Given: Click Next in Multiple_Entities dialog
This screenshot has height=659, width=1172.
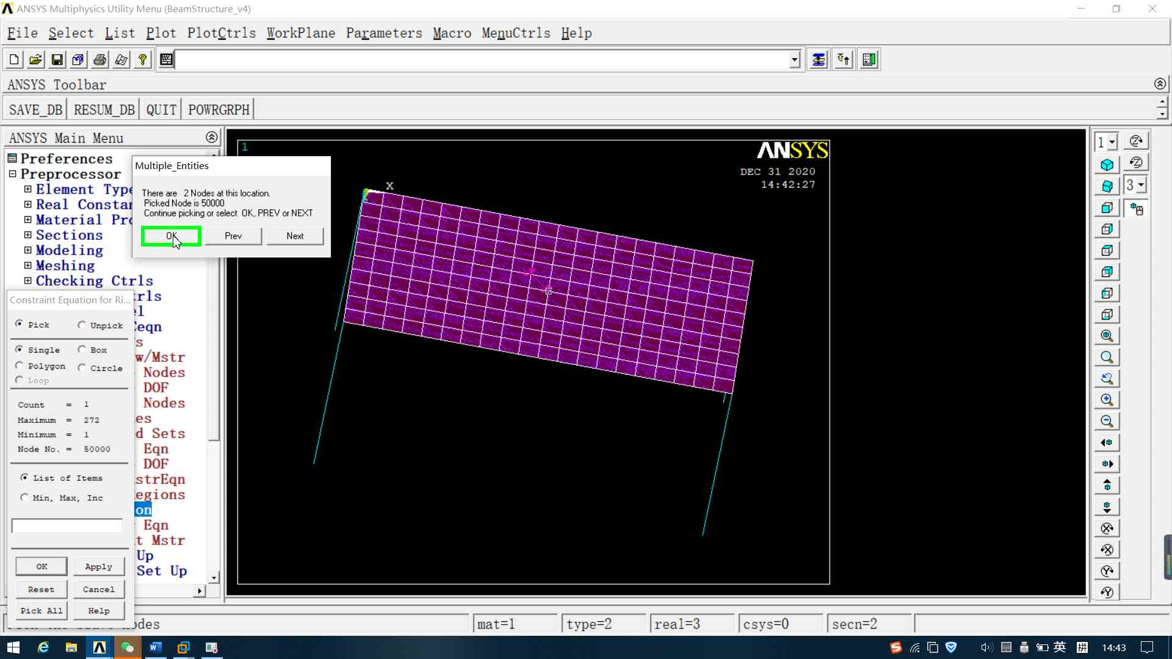Looking at the screenshot, I should 295,236.
